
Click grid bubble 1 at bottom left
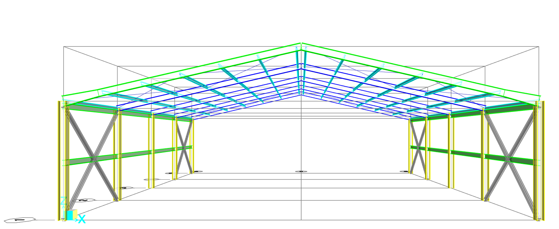click(20, 220)
